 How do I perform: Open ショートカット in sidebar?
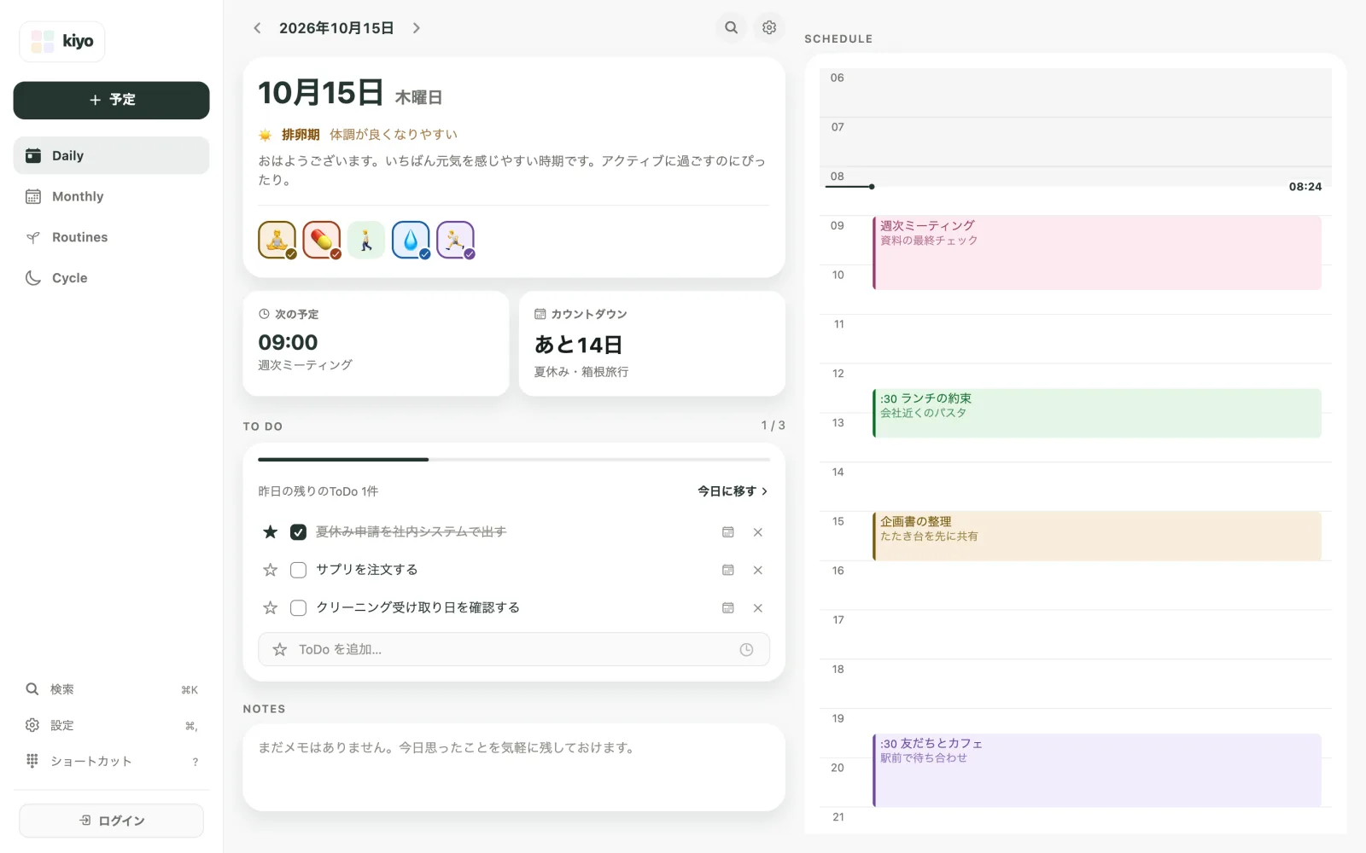pos(111,761)
